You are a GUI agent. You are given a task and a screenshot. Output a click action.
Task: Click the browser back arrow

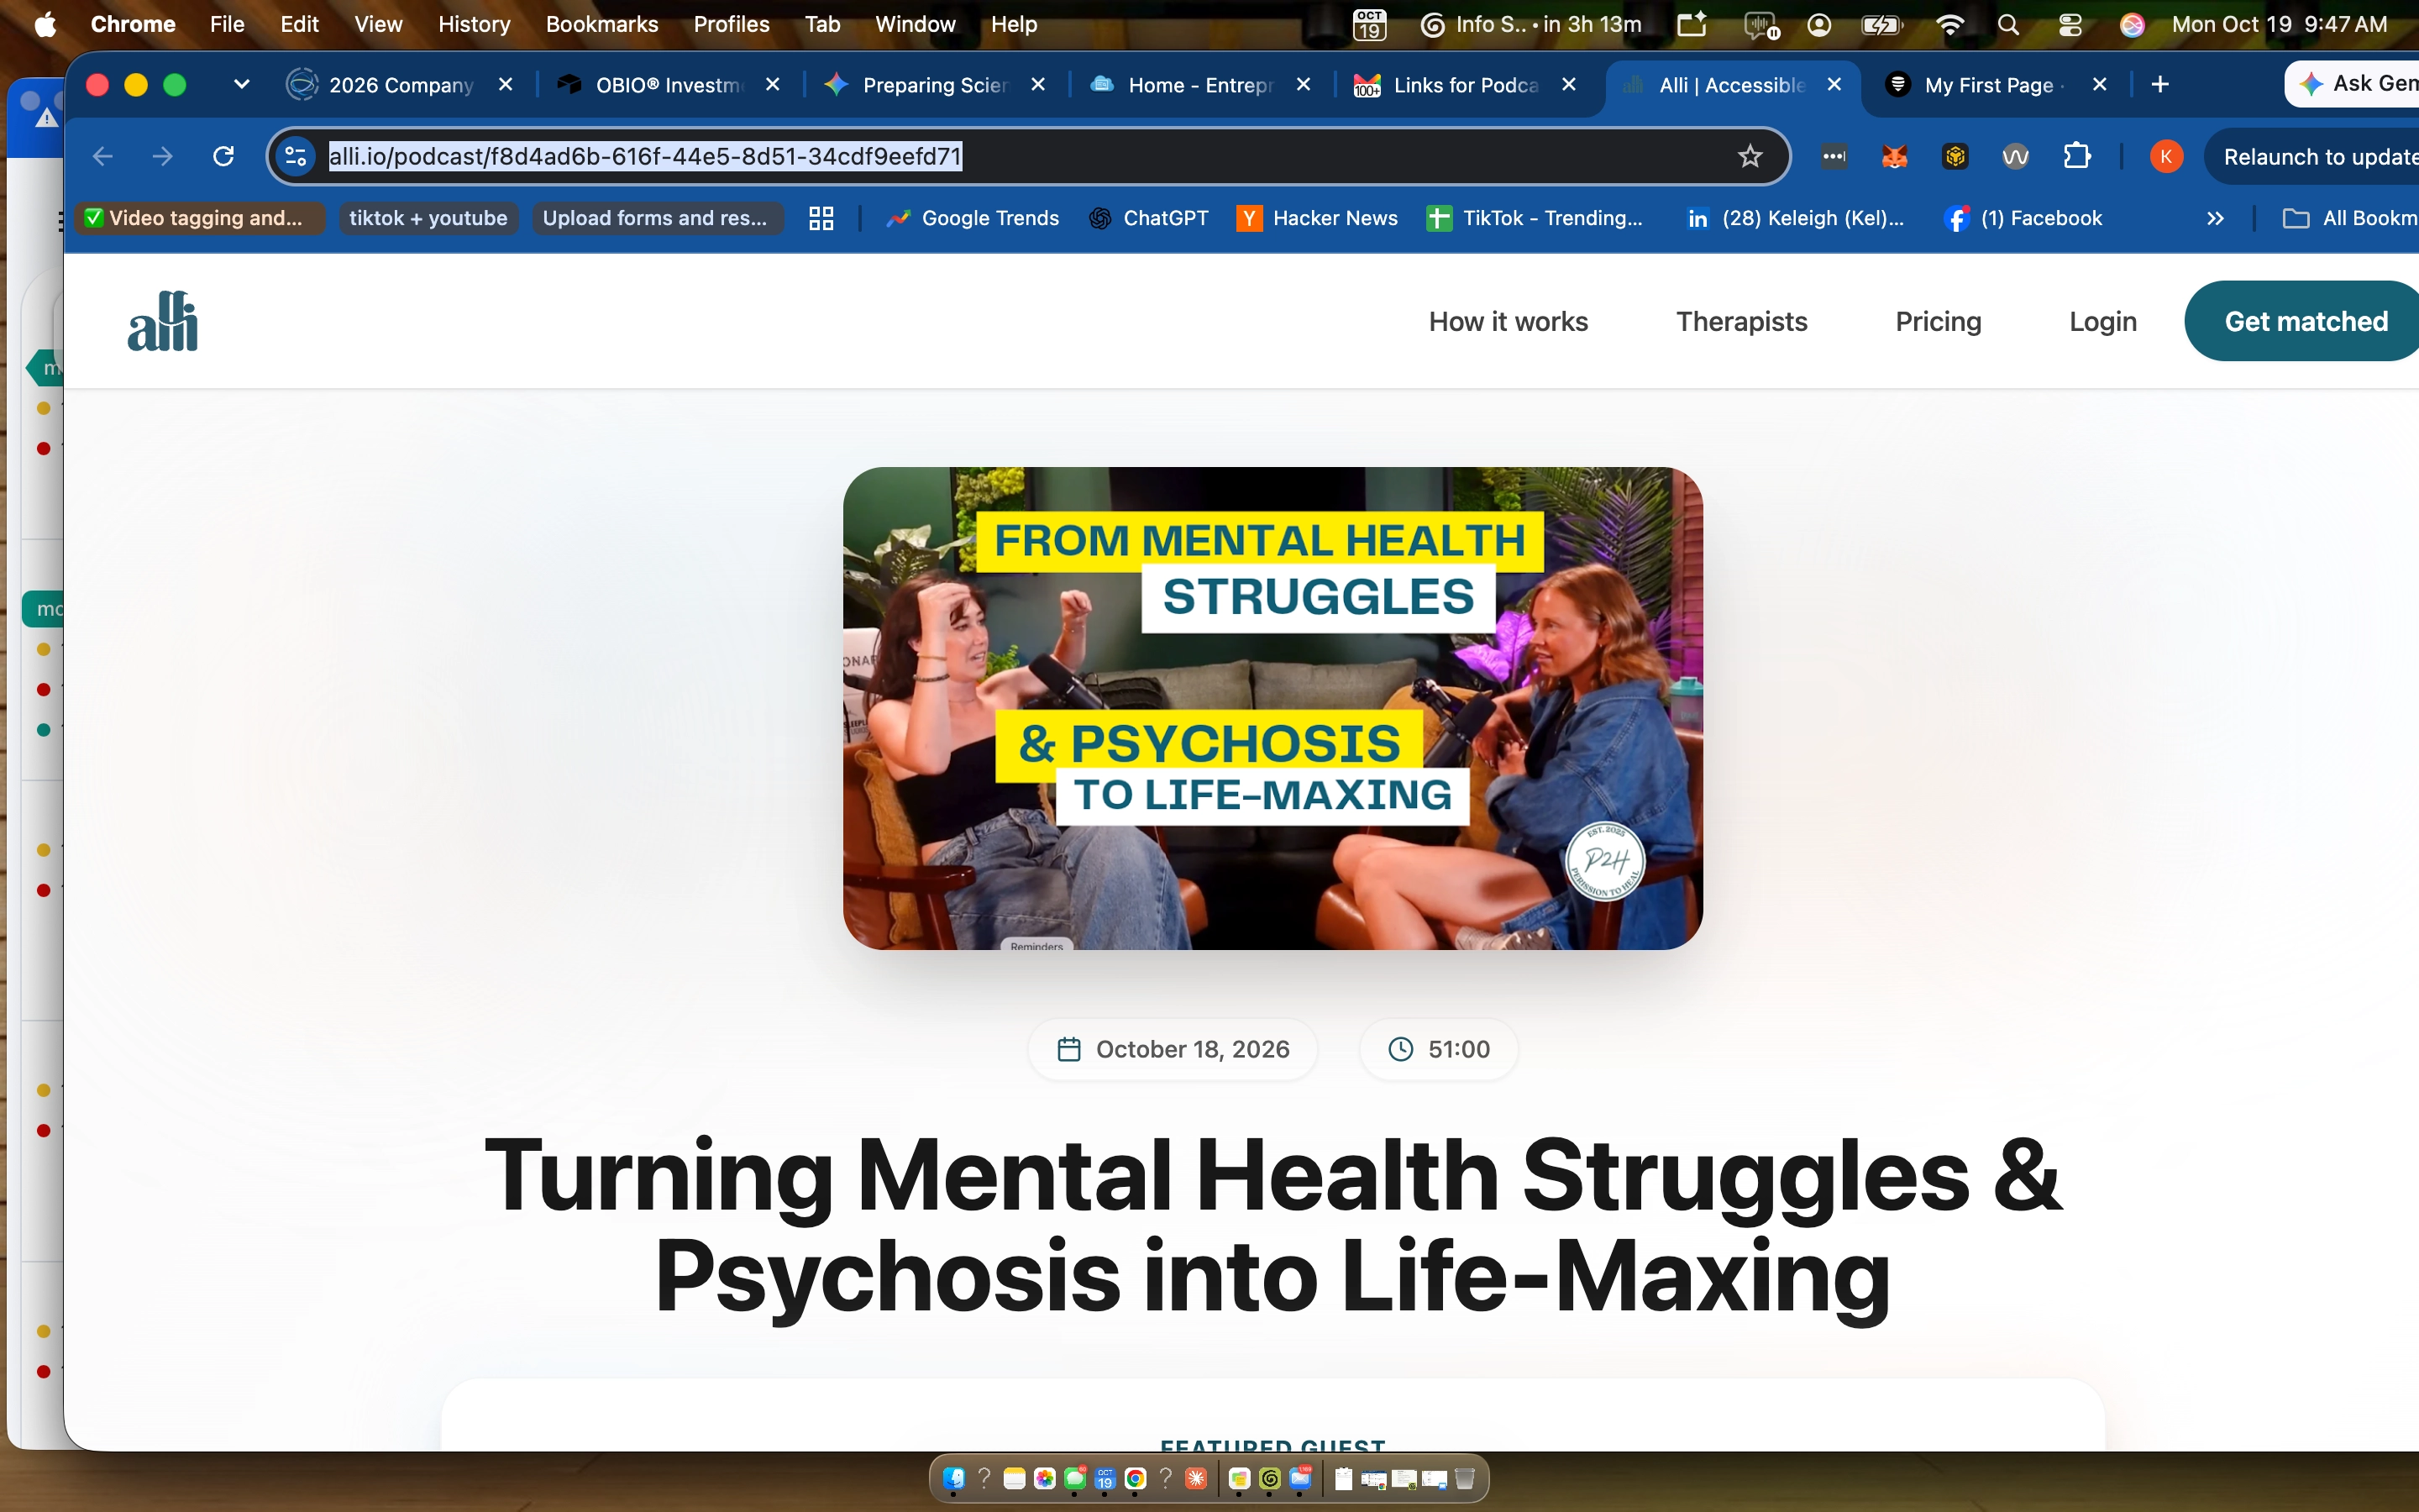102,156
